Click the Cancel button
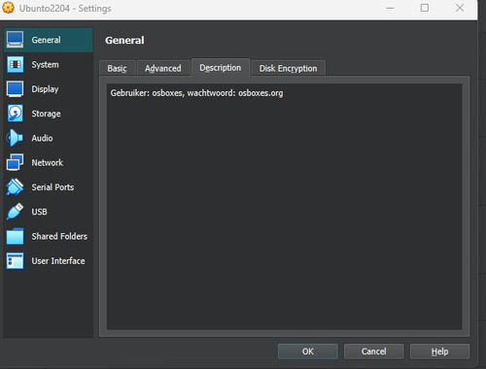486x369 pixels. (x=374, y=352)
